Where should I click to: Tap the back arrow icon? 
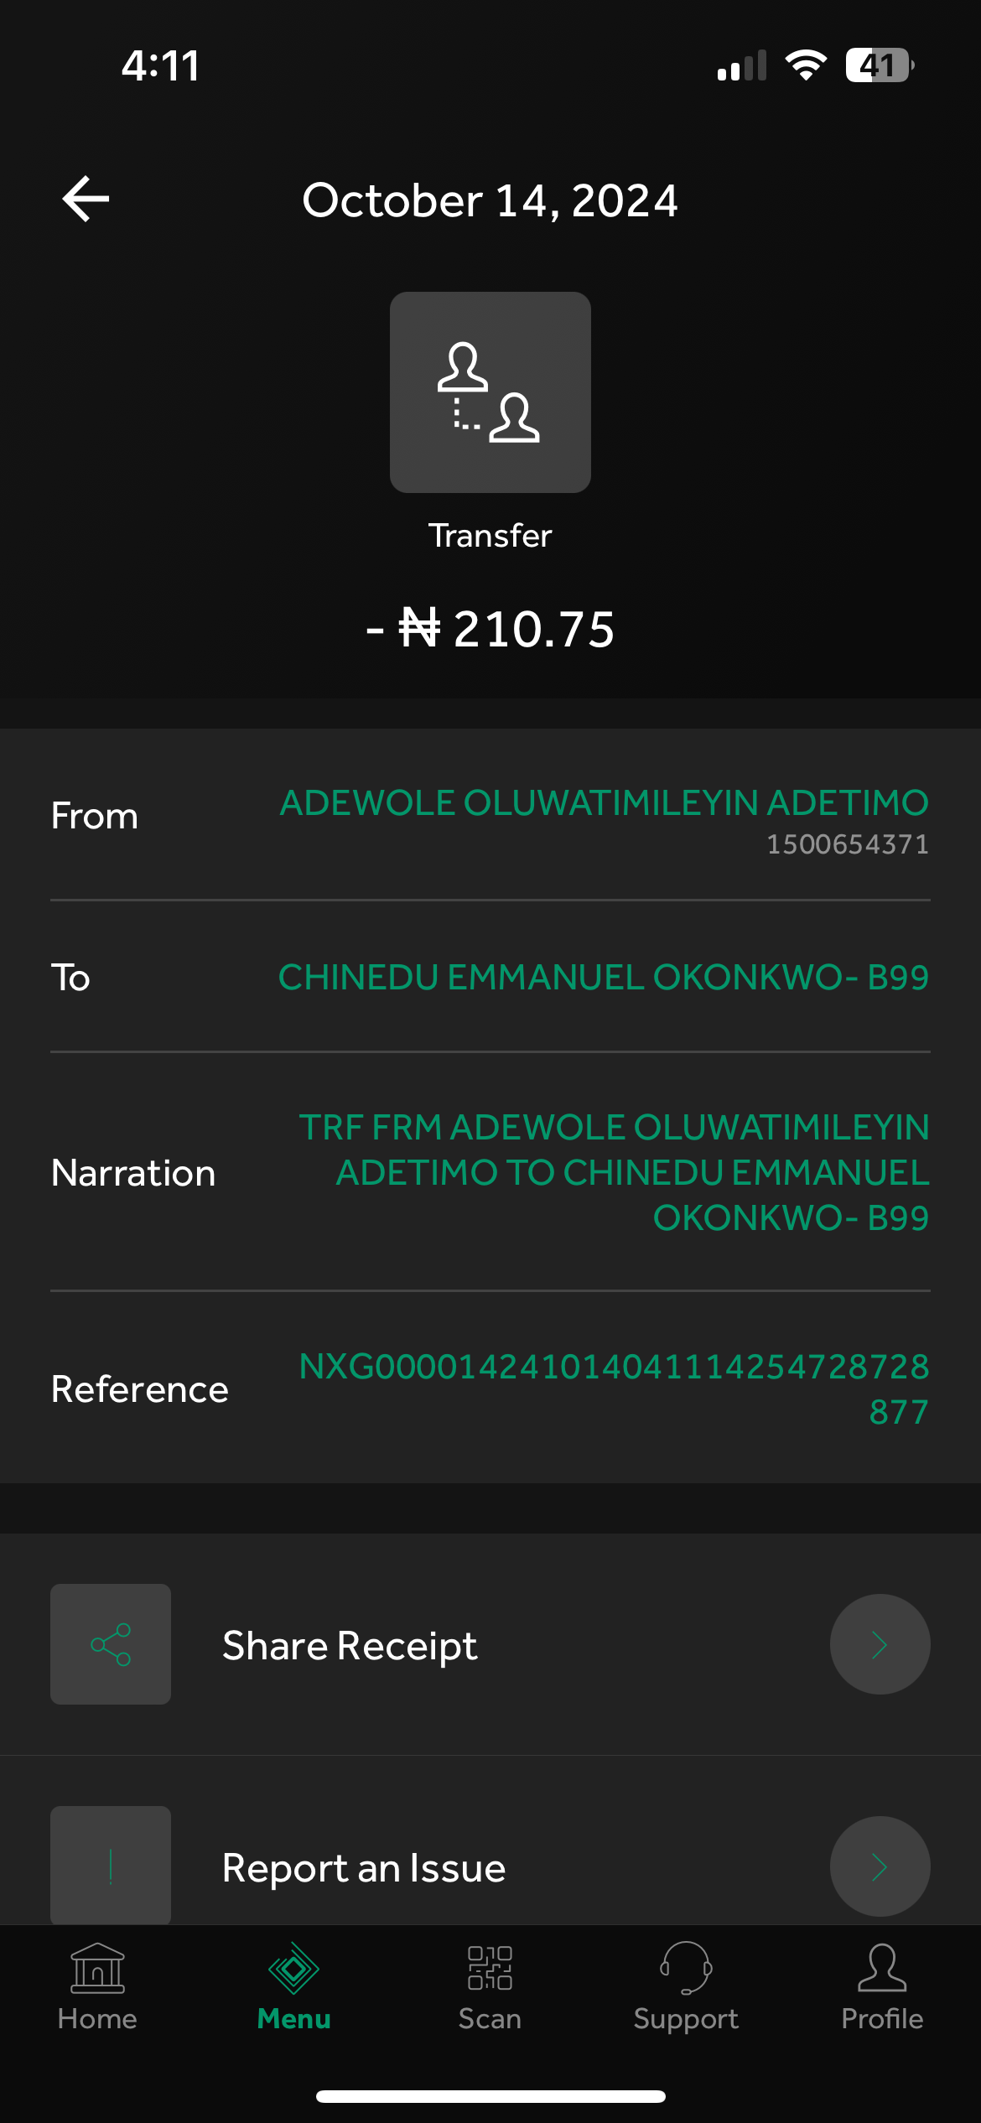pos(86,200)
